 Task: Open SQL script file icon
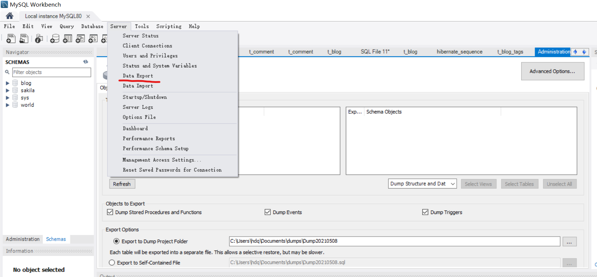(24, 38)
